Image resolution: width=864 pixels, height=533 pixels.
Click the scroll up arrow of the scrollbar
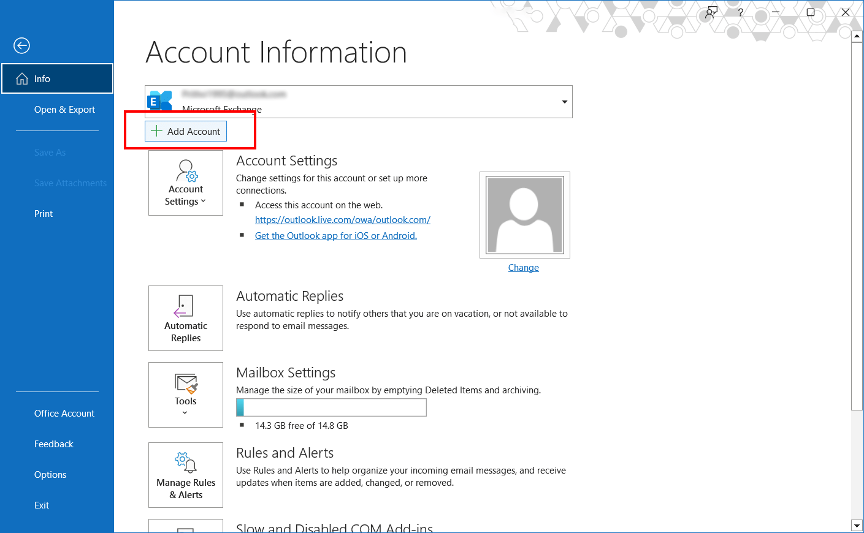coord(857,36)
